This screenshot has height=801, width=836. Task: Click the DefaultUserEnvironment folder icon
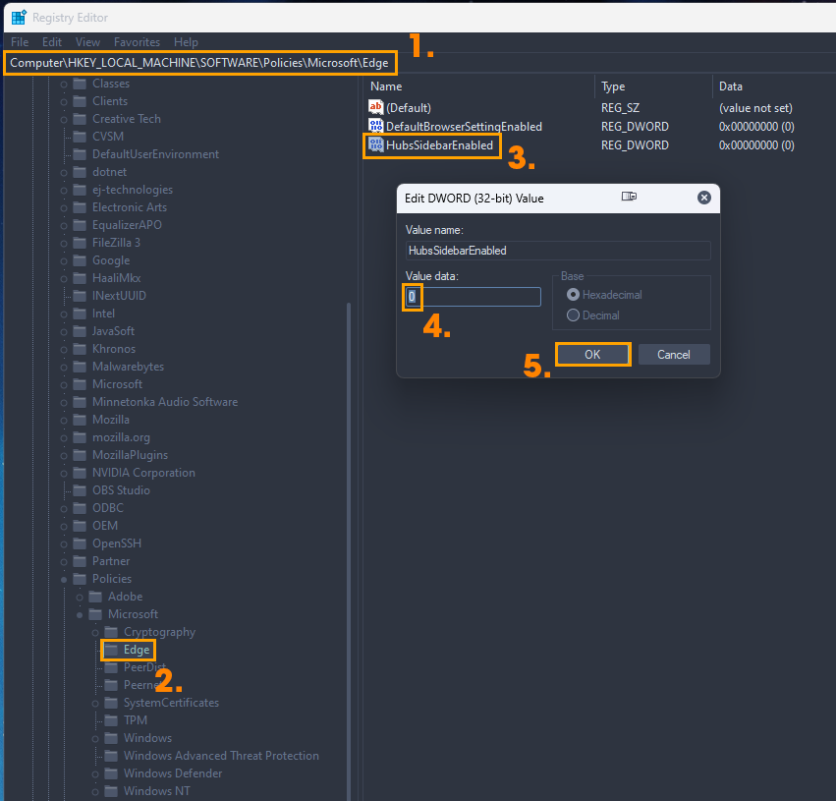click(x=80, y=154)
